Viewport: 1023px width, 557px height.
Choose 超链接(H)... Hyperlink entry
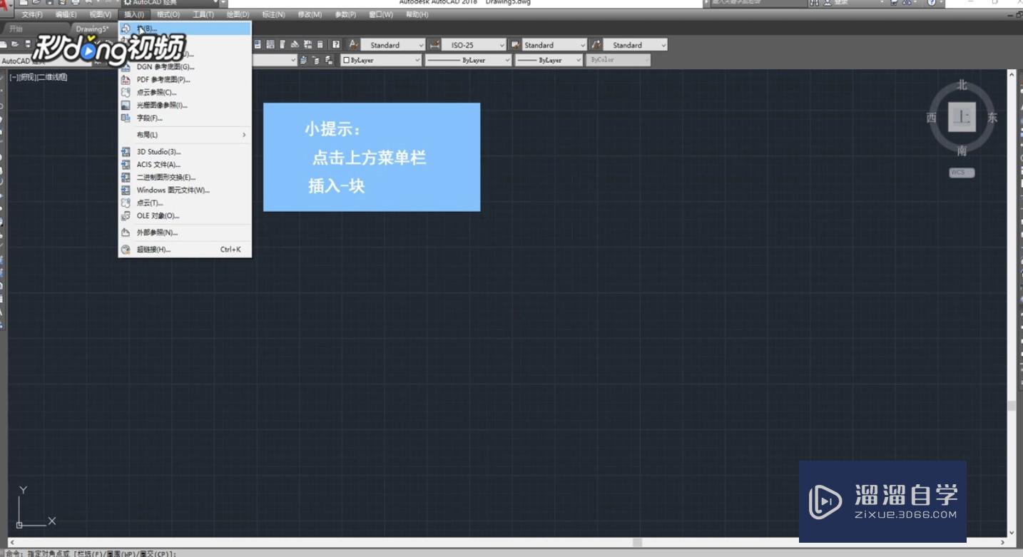[x=185, y=250]
